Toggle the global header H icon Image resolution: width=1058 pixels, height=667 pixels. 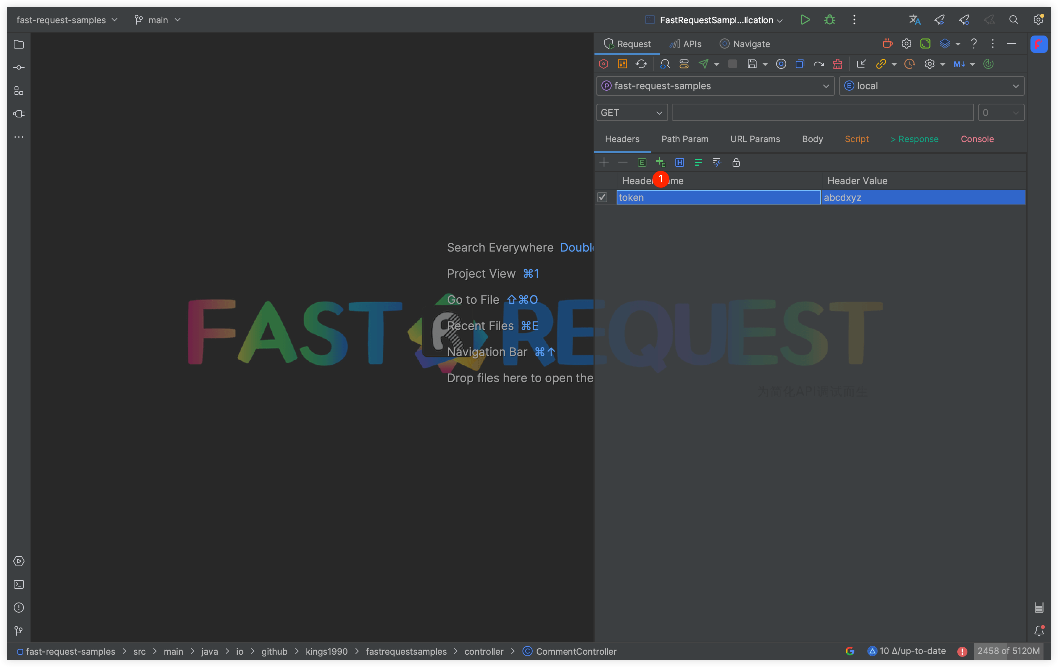[679, 162]
